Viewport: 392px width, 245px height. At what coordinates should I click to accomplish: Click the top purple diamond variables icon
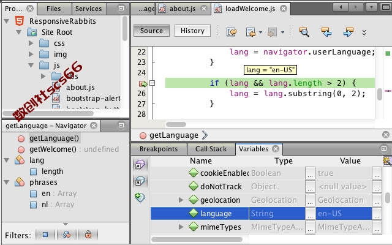point(140,165)
